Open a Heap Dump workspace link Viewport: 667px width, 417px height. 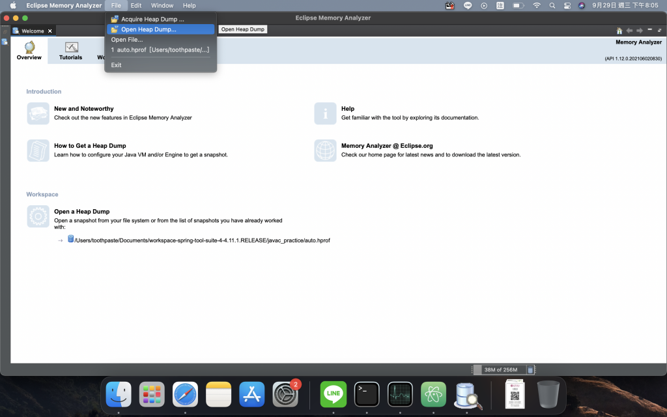click(x=81, y=212)
